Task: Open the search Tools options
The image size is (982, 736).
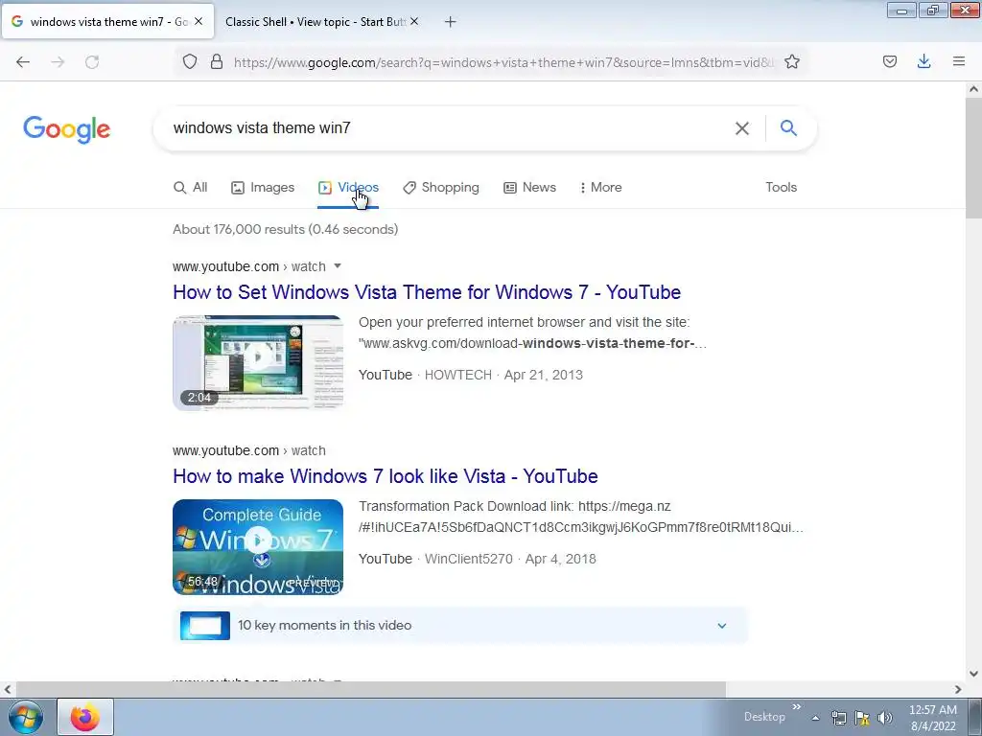Action: pos(781,187)
